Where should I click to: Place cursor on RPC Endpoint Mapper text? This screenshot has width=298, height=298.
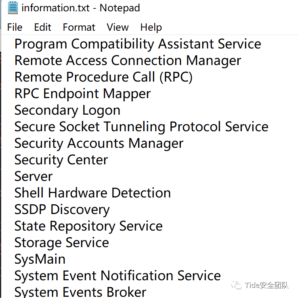pyautogui.click(x=82, y=94)
